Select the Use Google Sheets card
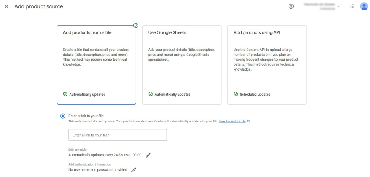 click(182, 65)
